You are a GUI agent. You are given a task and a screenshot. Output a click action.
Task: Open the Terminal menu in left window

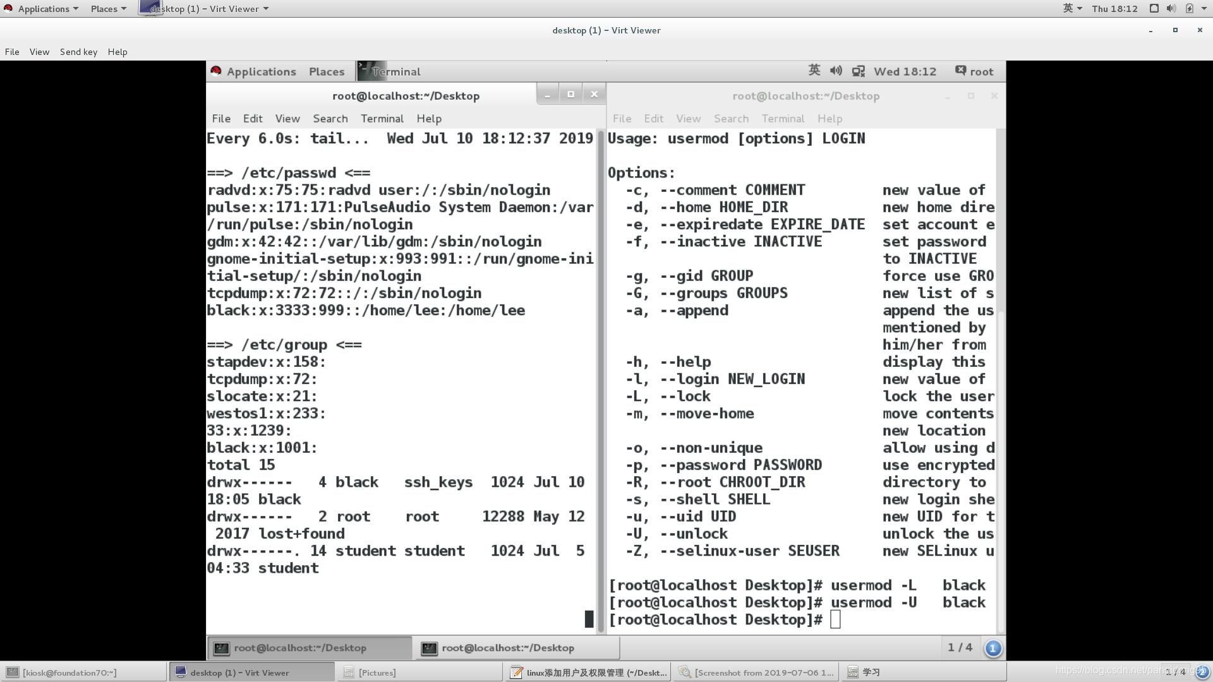[382, 117]
